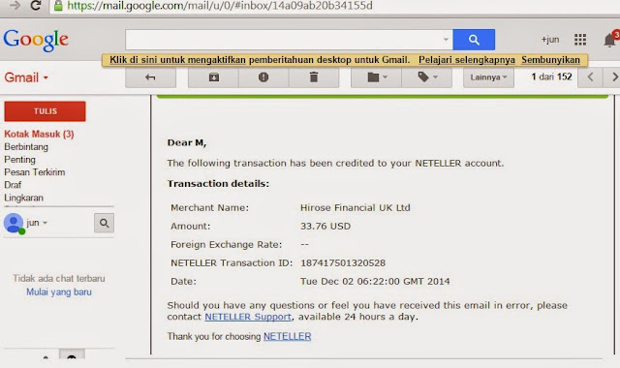Open the Lainnya more actions dropdown
The image size is (620, 368).
pos(488,77)
